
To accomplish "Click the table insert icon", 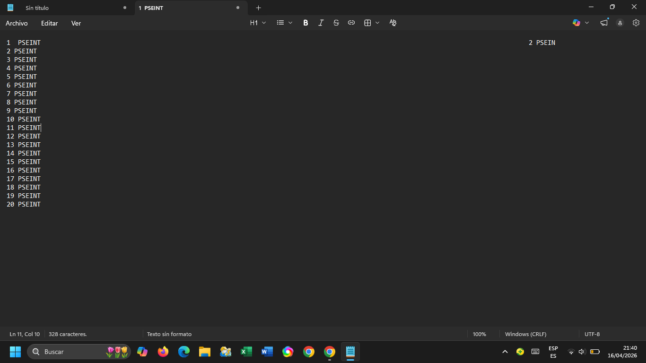I will tap(367, 23).
